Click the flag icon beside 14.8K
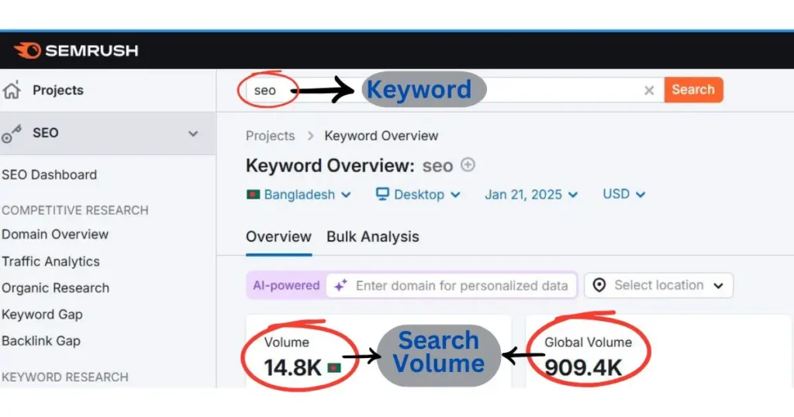The height and width of the screenshot is (417, 794). pos(334,368)
